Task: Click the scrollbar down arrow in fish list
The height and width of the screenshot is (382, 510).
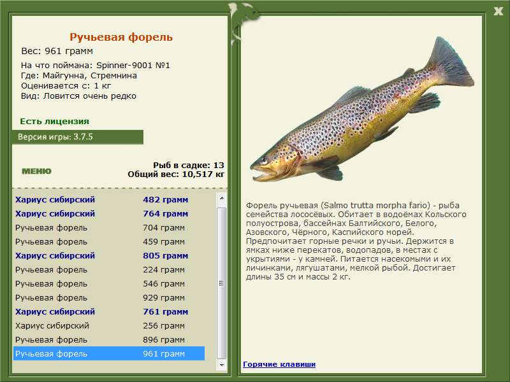Action: pyautogui.click(x=221, y=365)
